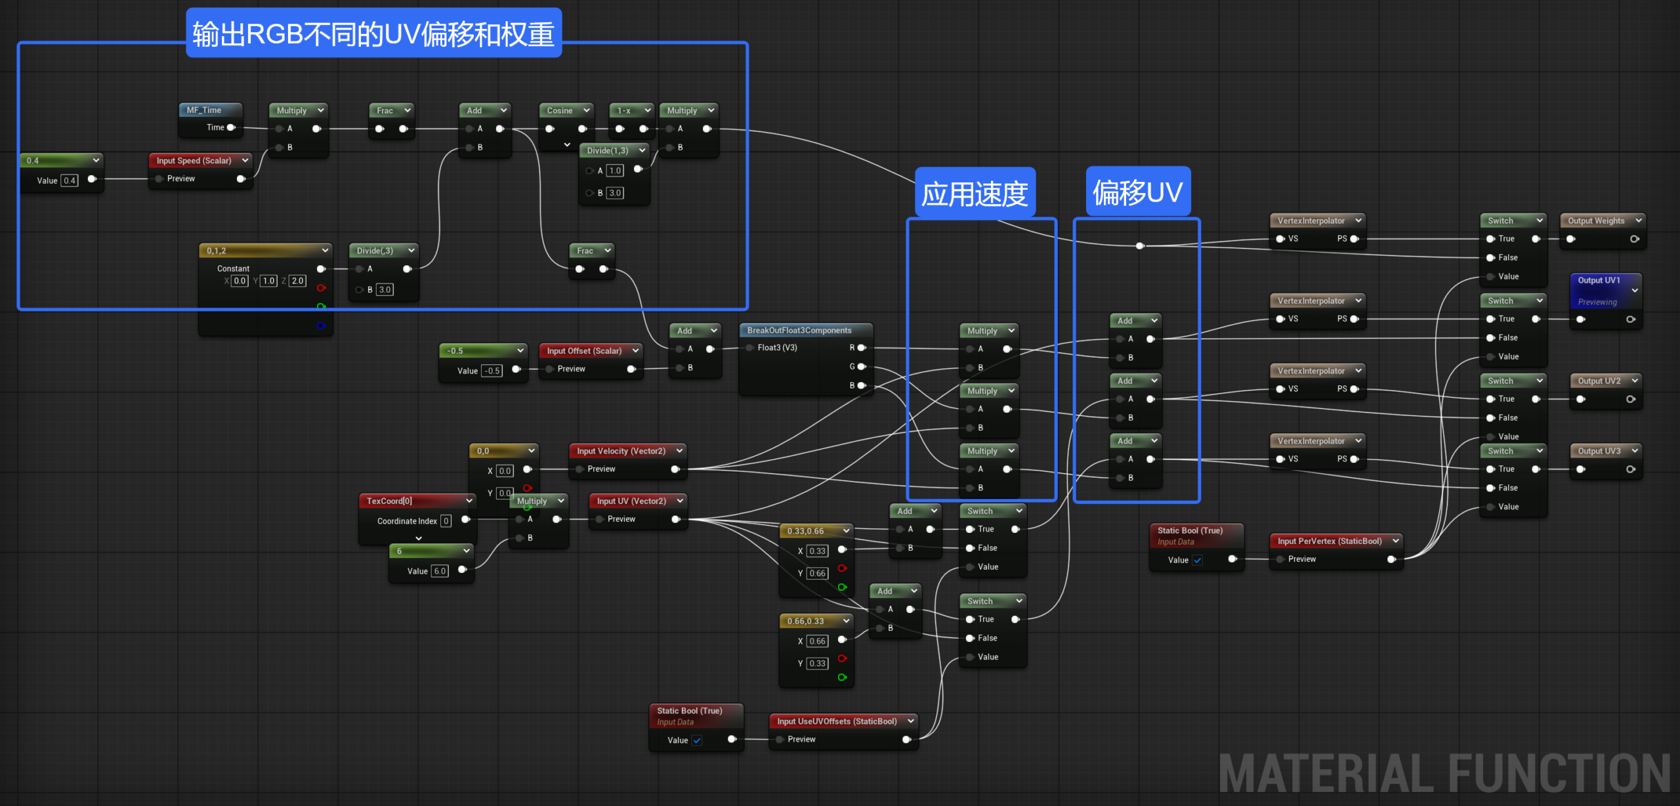The height and width of the screenshot is (806, 1680).
Task: Click green pin of 0.66,0.33 constant node
Action: (843, 677)
